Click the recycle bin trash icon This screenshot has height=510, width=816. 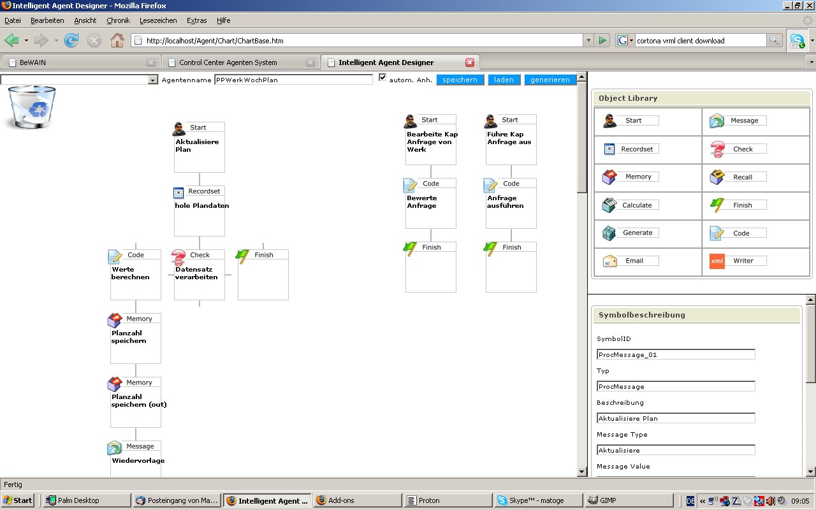(32, 107)
